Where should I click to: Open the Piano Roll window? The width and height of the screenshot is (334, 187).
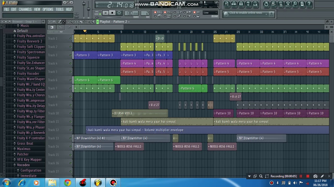[241, 4]
